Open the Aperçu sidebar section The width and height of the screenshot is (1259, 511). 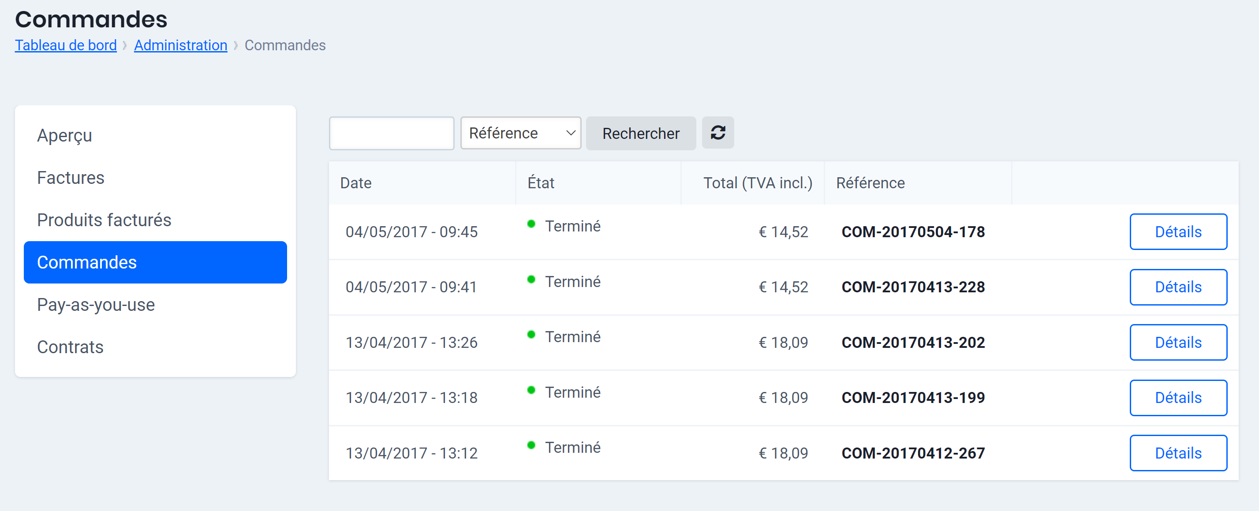click(x=64, y=135)
